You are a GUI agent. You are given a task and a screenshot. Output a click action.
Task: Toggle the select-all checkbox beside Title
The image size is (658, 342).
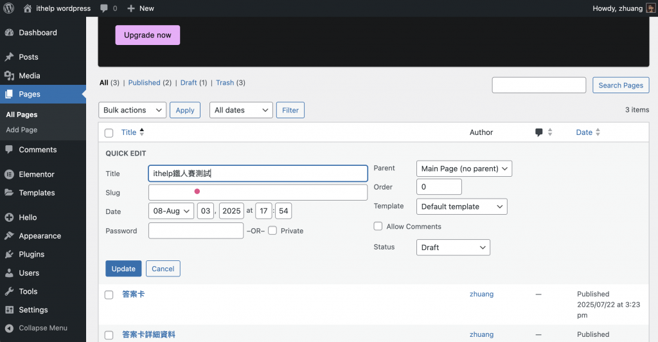(109, 133)
